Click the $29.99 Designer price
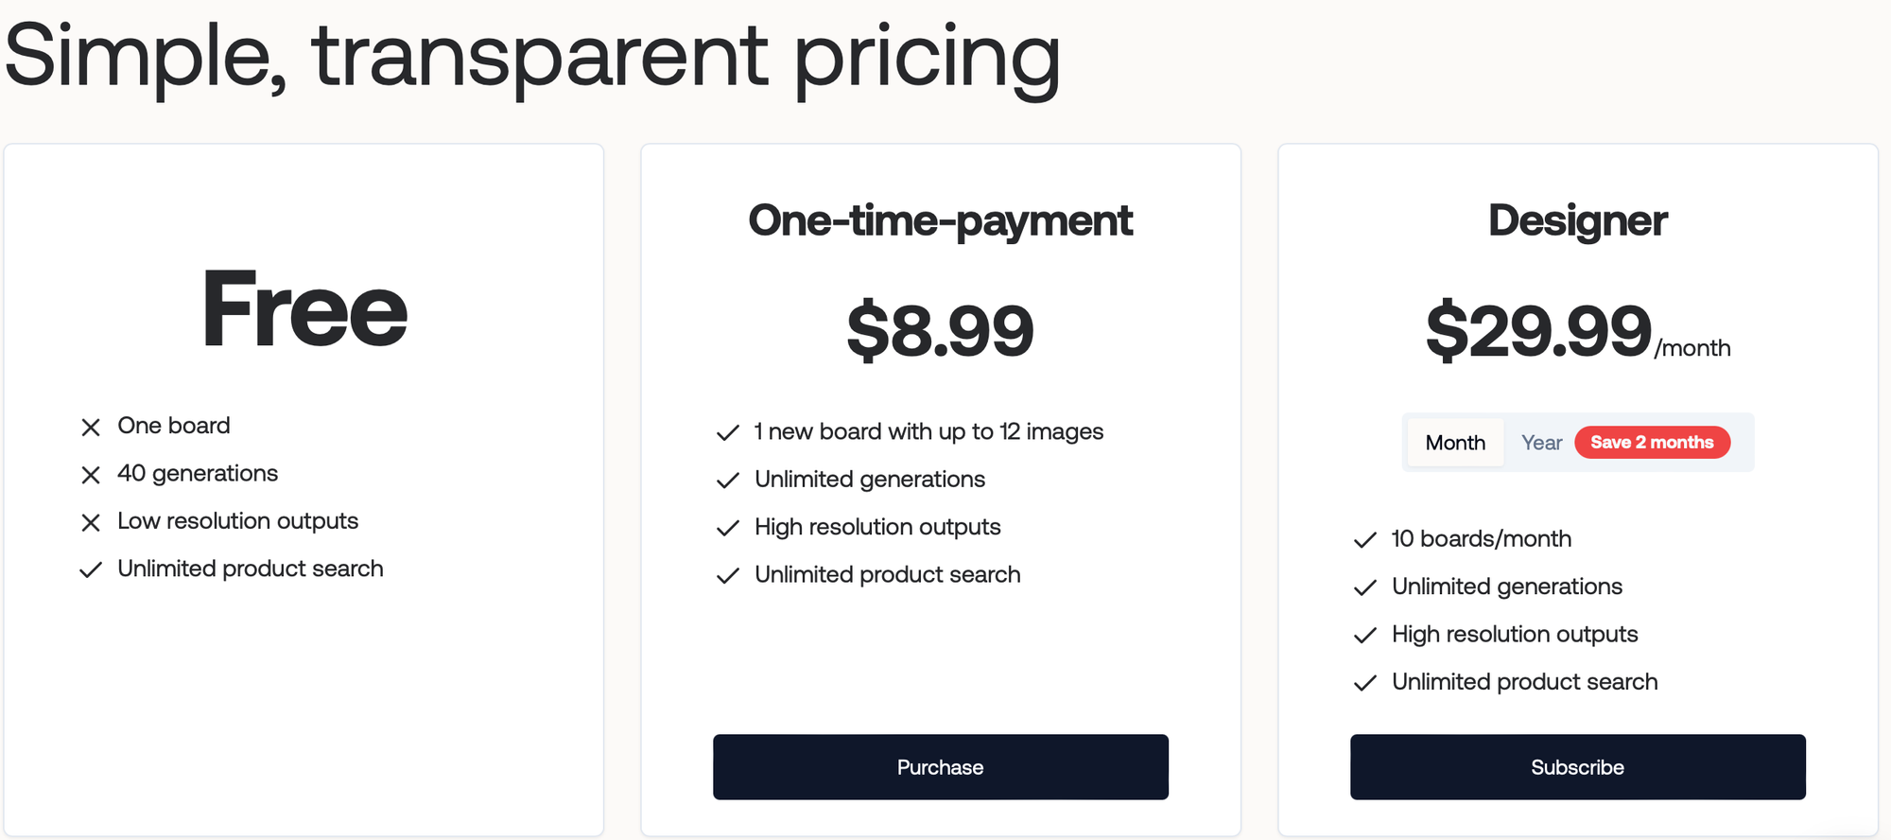 tap(1538, 331)
